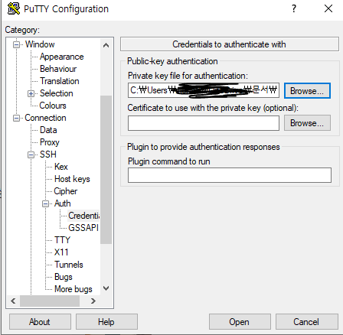Browse for a certificate file
The height and width of the screenshot is (335, 343).
307,123
